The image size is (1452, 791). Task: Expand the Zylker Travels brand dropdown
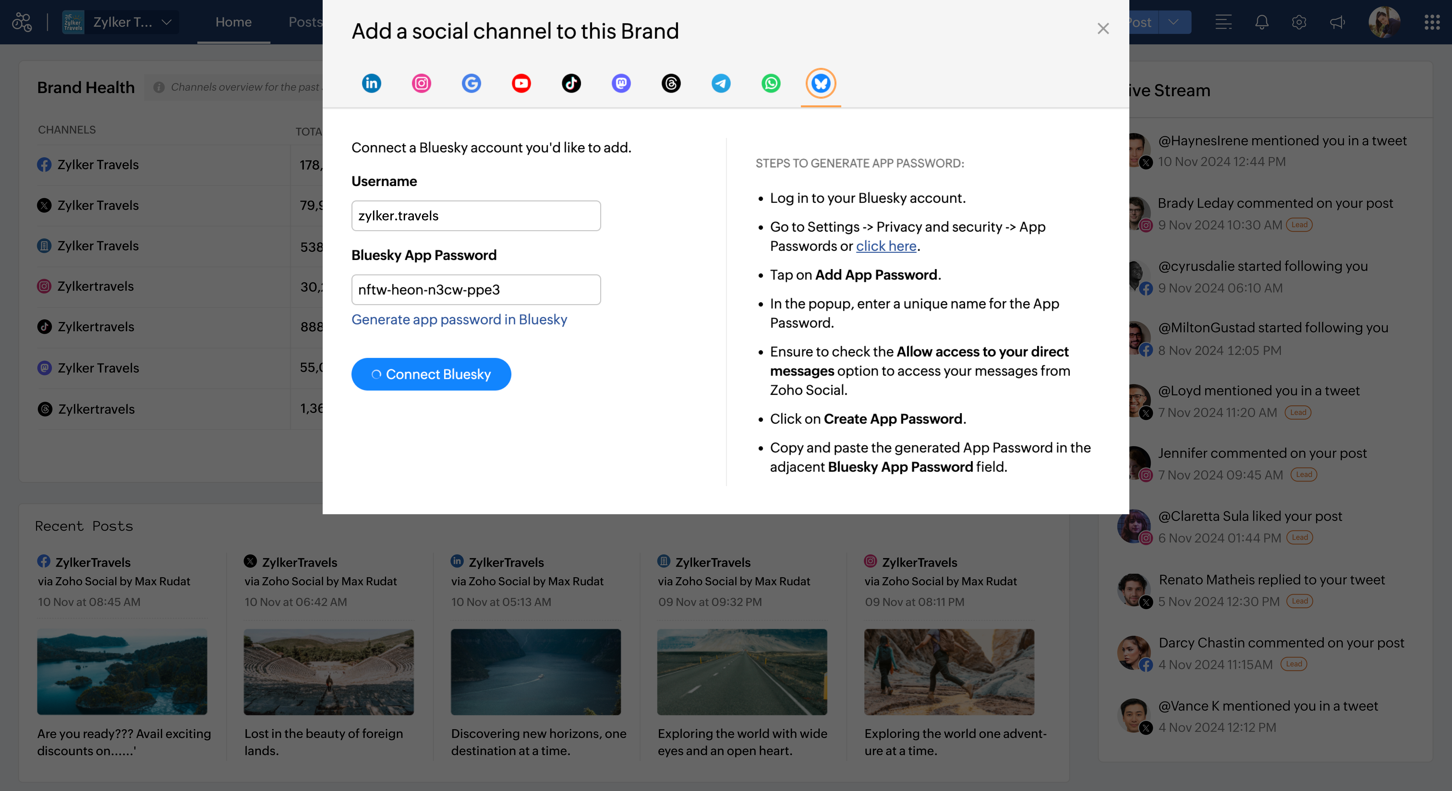(121, 22)
